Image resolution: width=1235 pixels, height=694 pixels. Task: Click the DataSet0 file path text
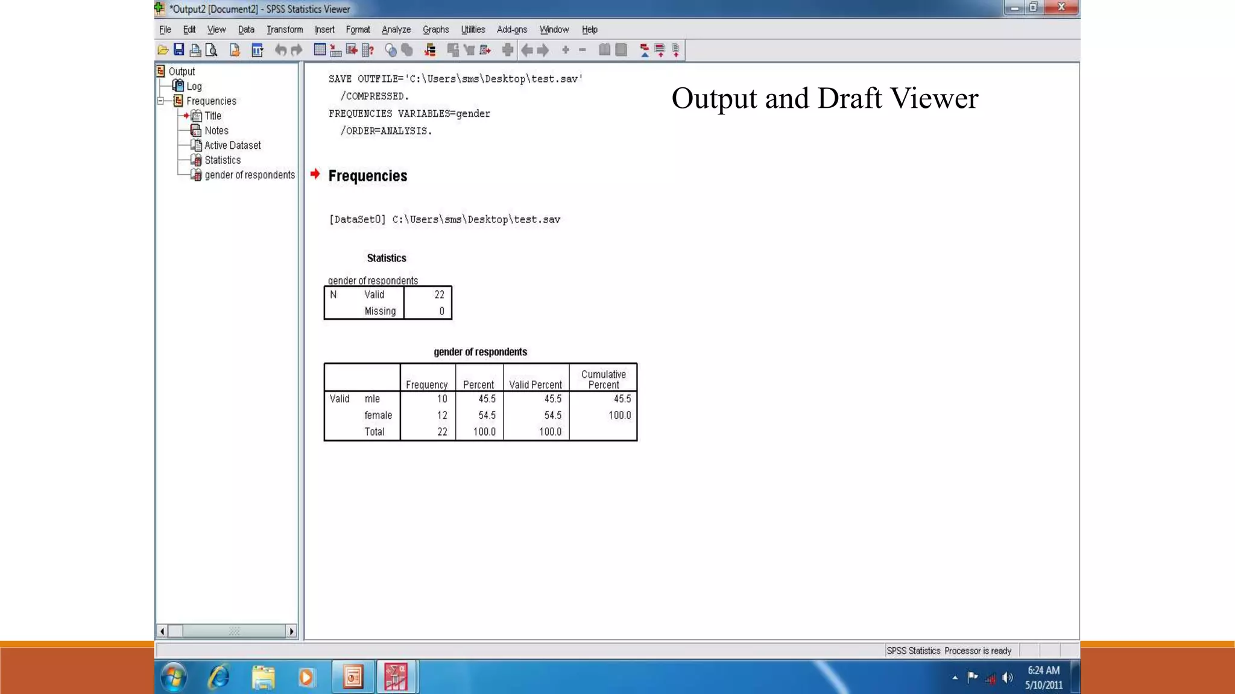click(444, 219)
